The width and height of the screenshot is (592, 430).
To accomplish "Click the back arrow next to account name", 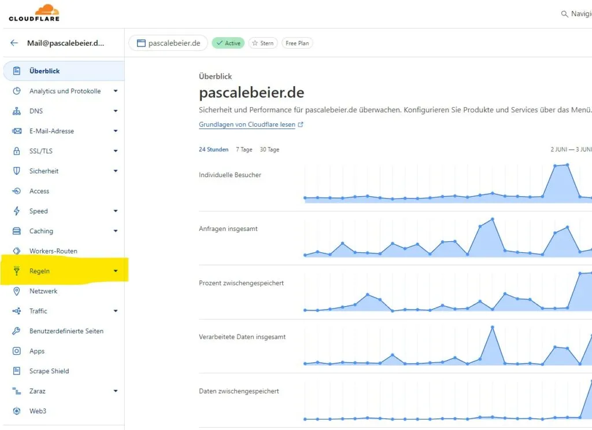I will pos(14,43).
